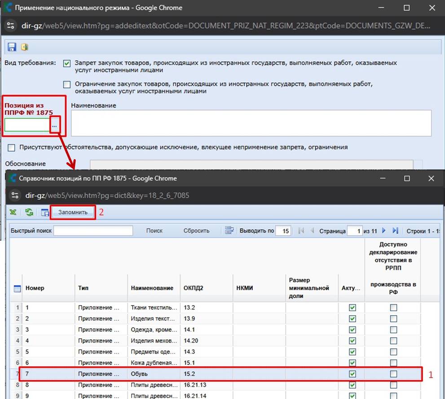Uncheck the Запрет закупок товаров checkbox

[67, 63]
